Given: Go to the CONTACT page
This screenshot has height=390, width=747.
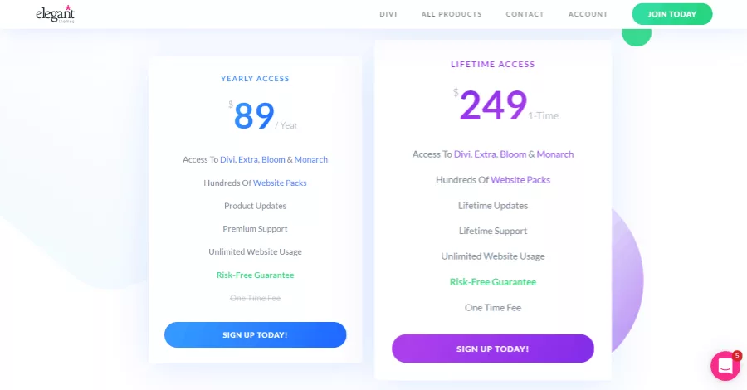Looking at the screenshot, I should pos(525,14).
